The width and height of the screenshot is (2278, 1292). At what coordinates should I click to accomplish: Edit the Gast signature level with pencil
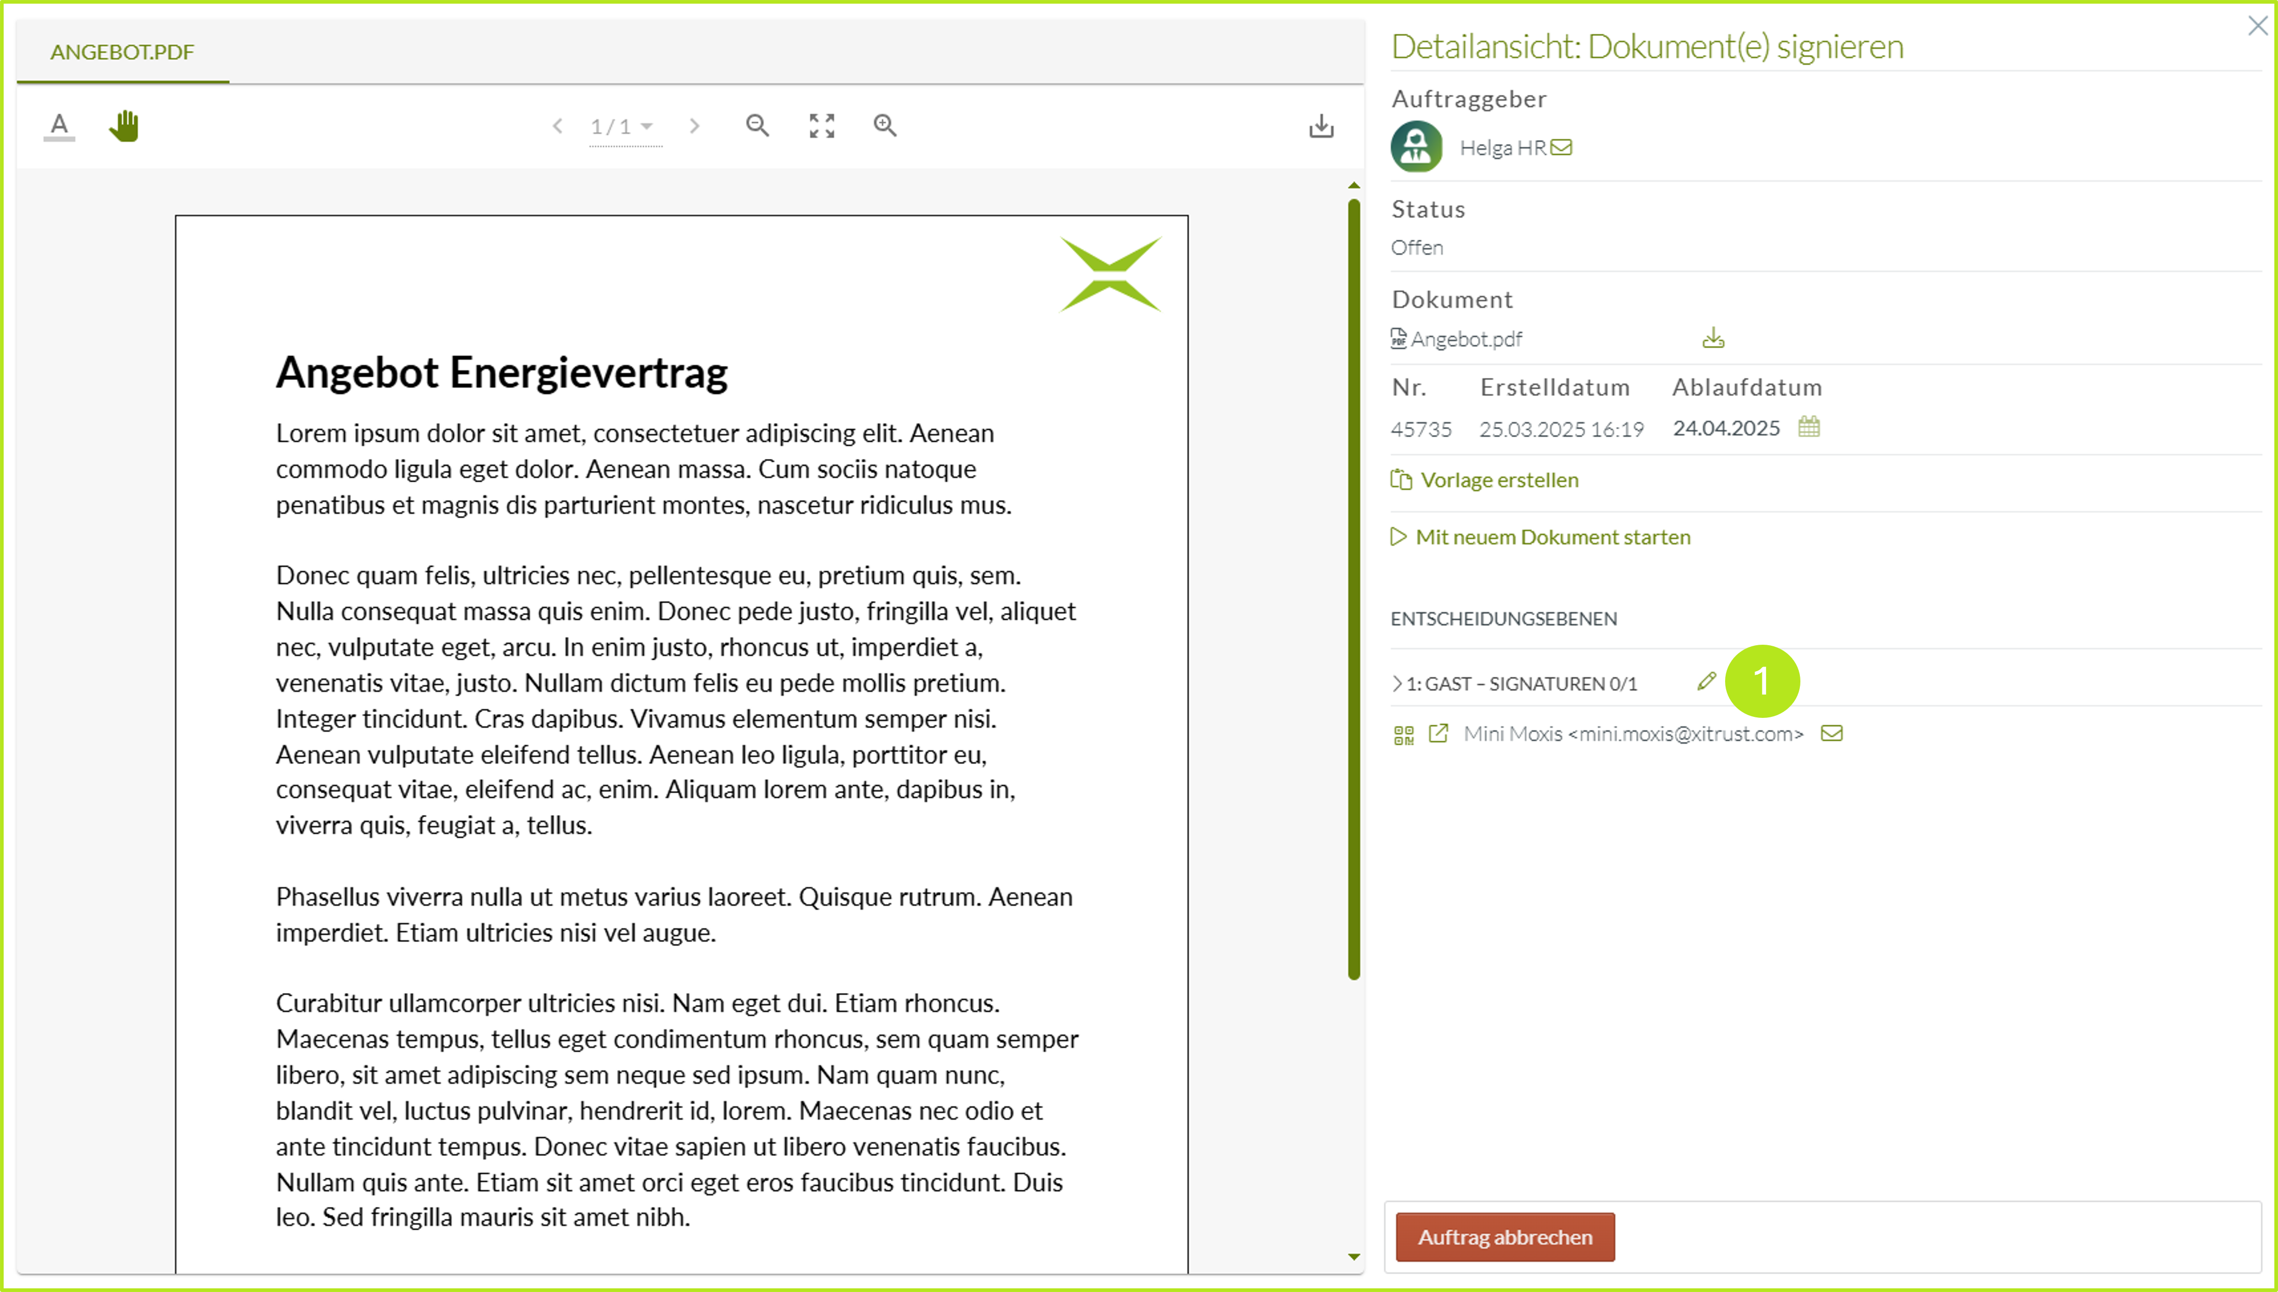1705,682
